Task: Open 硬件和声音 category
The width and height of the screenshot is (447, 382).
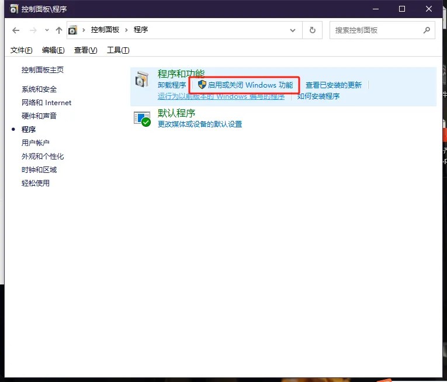Action: [39, 116]
